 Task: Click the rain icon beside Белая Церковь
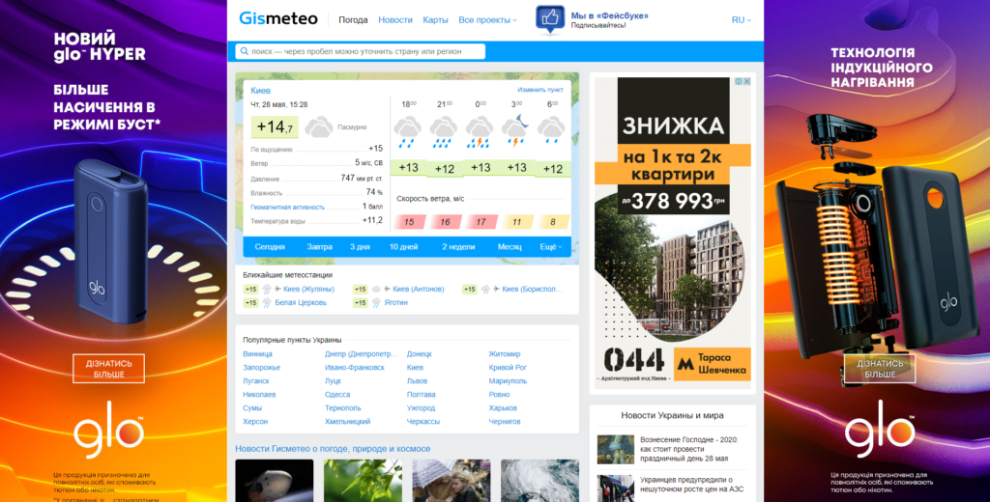[x=267, y=303]
